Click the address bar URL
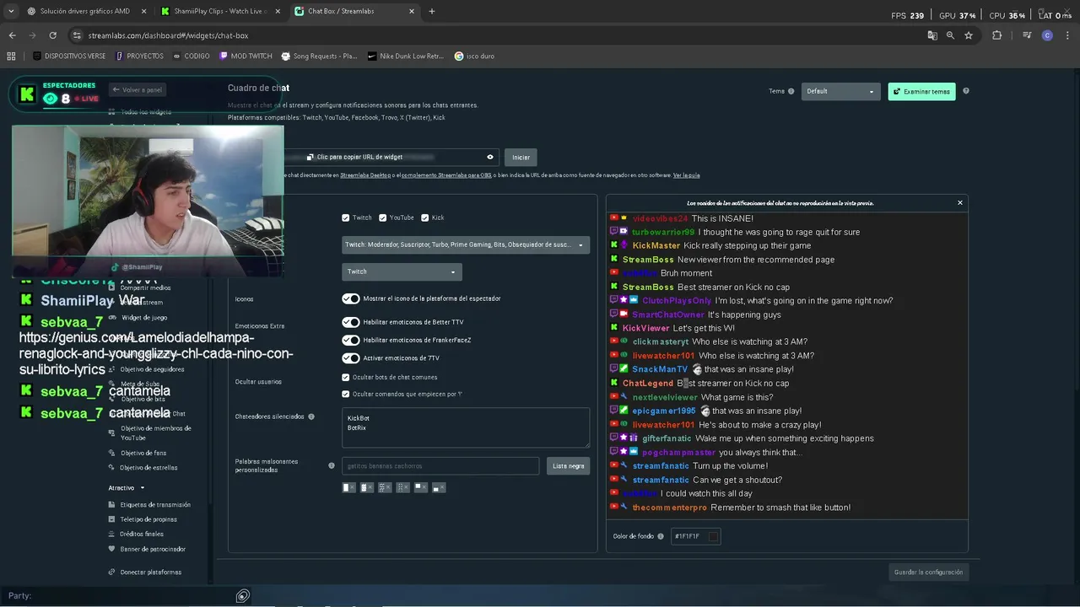Image resolution: width=1080 pixels, height=607 pixels. (x=168, y=35)
